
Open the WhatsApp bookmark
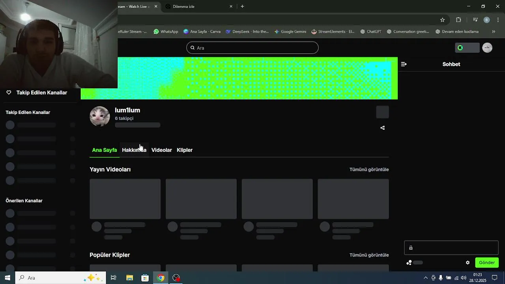[x=166, y=32]
